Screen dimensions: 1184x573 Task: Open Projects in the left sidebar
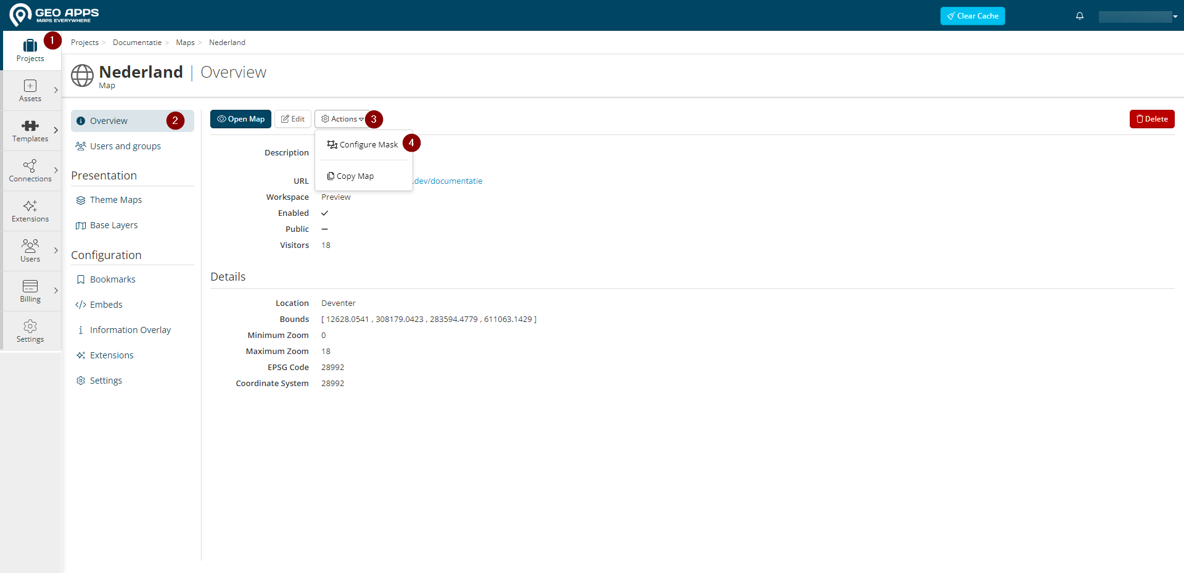coord(30,51)
